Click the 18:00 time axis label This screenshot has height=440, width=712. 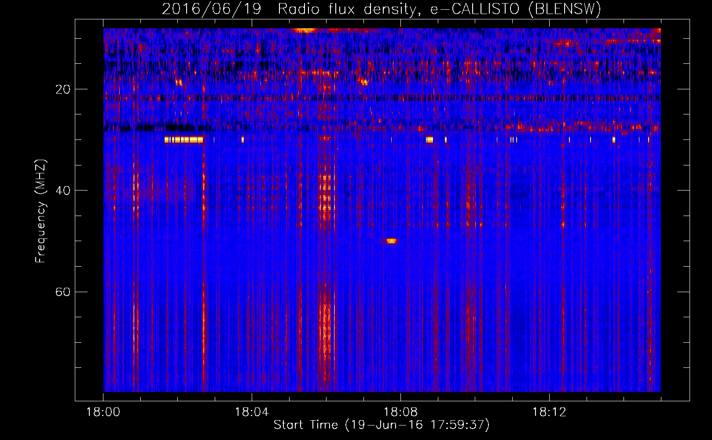tap(103, 412)
